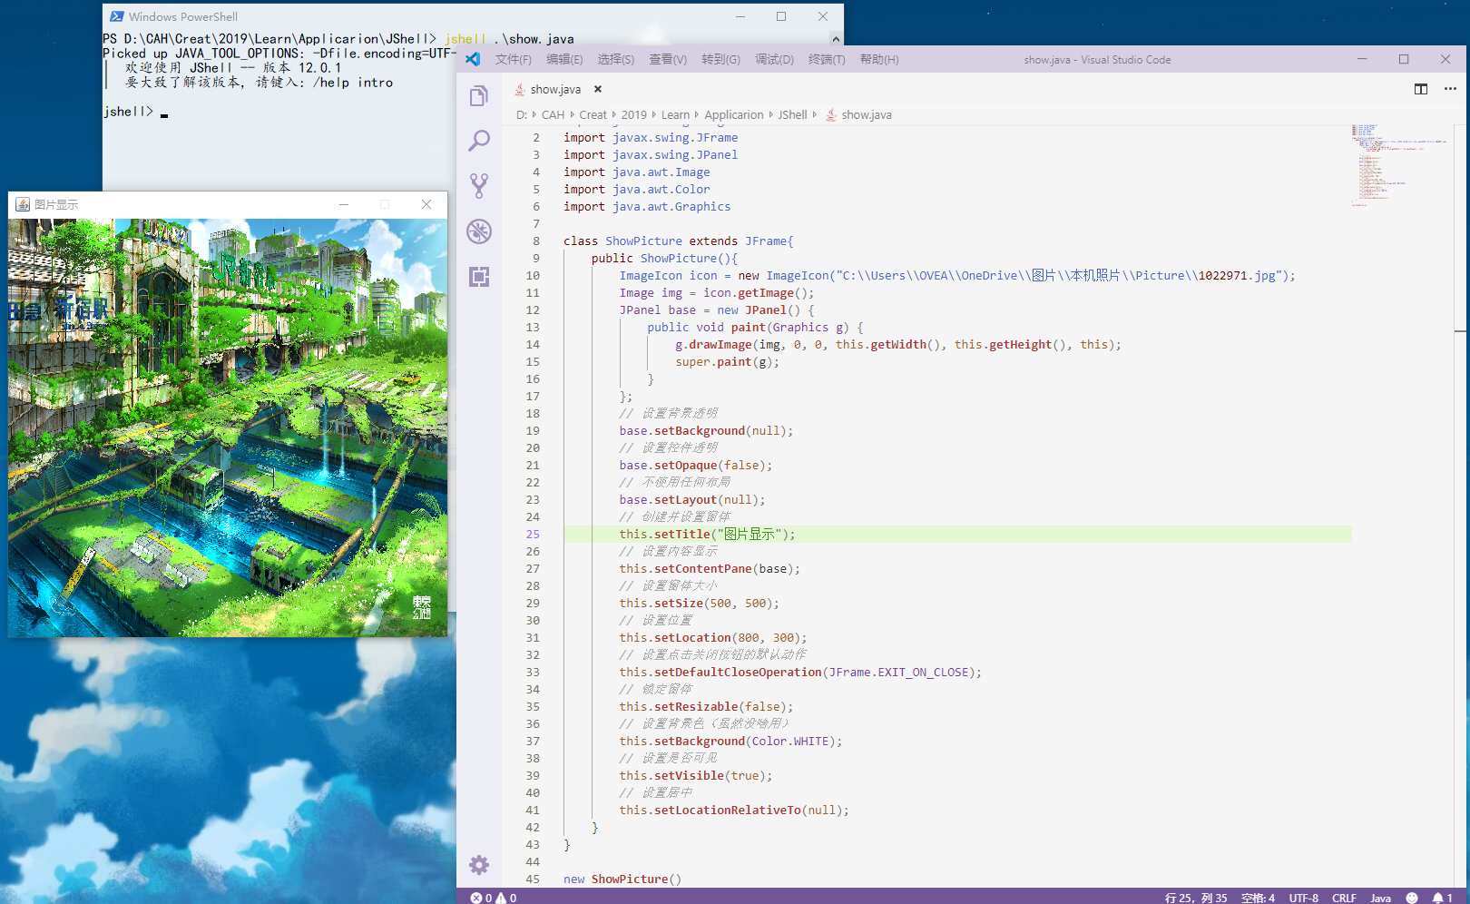Open the Extensions view
1470x904 pixels.
pyautogui.click(x=479, y=277)
